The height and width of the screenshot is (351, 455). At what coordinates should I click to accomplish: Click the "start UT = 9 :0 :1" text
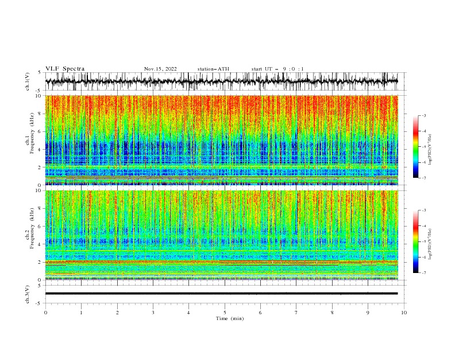(277, 69)
